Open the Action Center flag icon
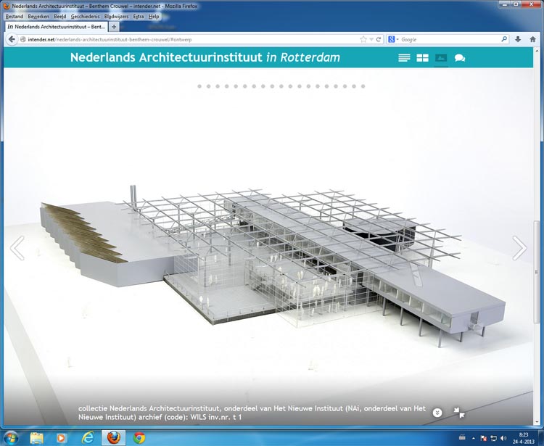The width and height of the screenshot is (544, 446). 483,438
